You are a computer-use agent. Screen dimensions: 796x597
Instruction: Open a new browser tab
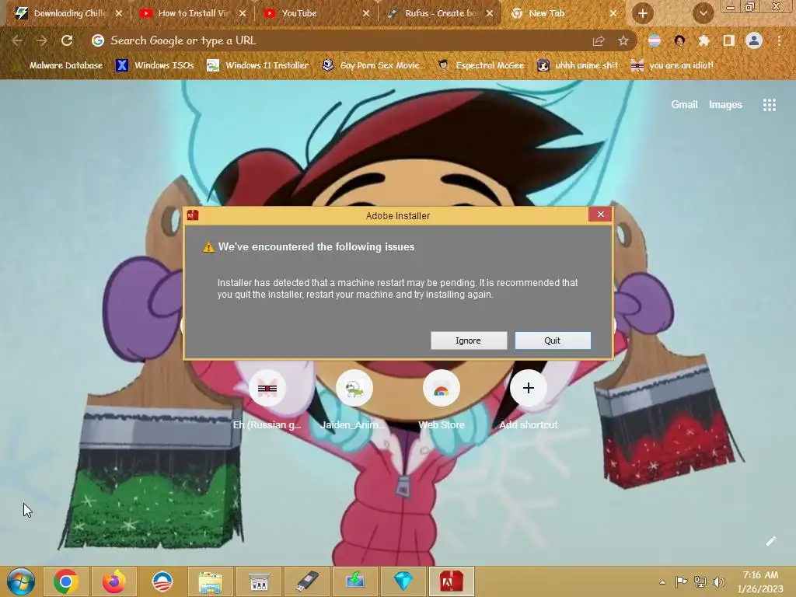click(x=643, y=13)
